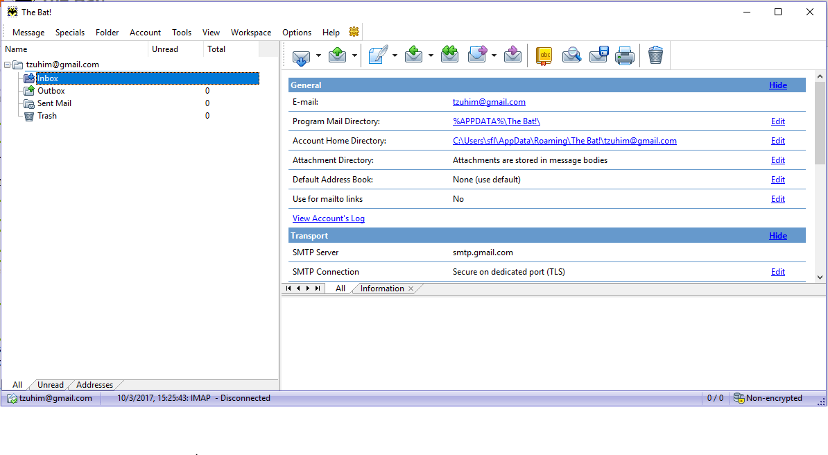This screenshot has width=828, height=455.
Task: Switch to the Addresses tab
Action: pos(94,385)
